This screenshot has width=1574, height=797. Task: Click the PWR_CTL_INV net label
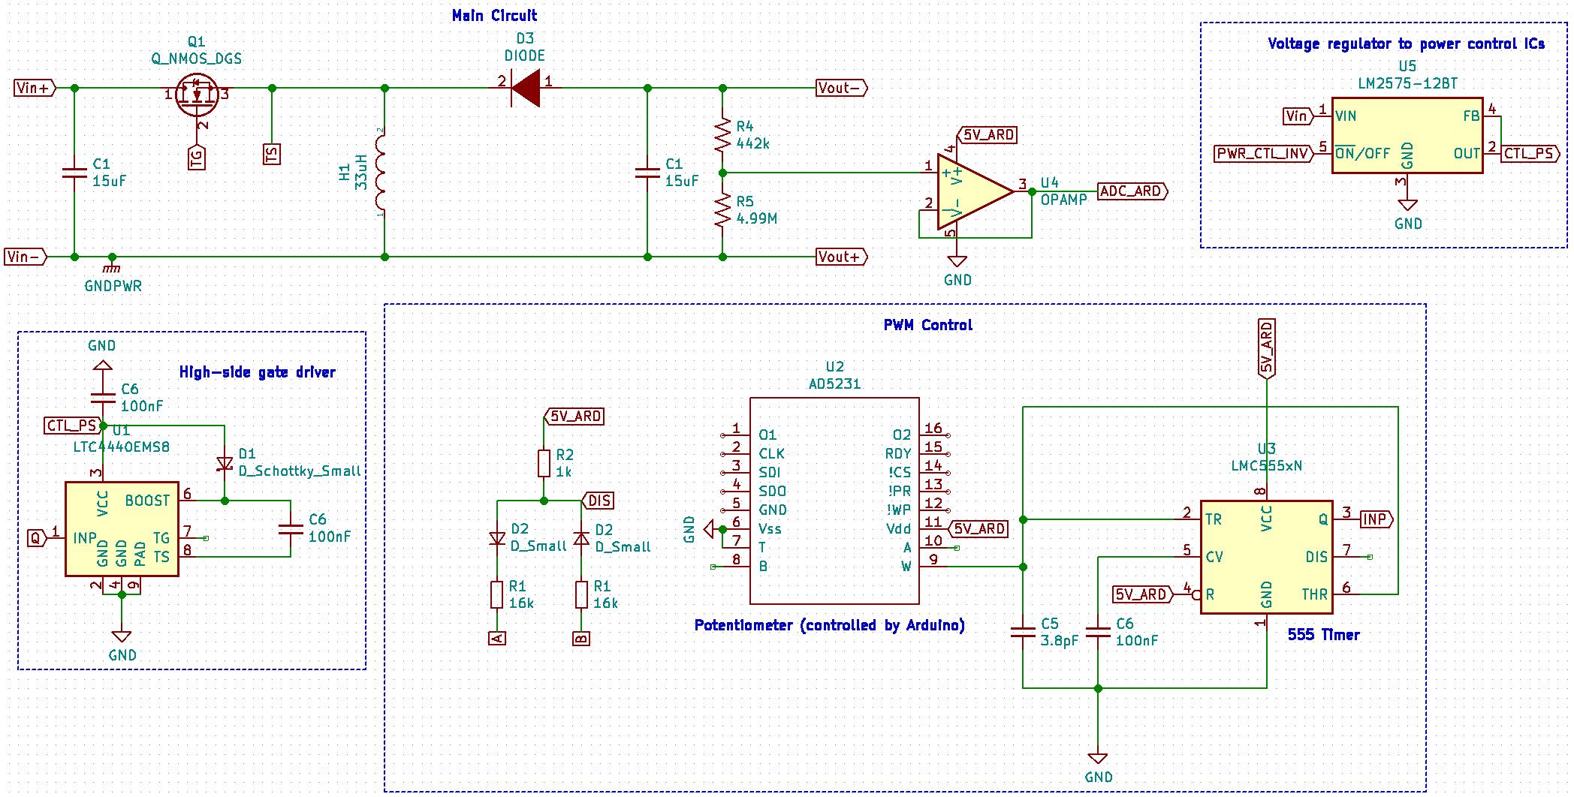click(1264, 154)
